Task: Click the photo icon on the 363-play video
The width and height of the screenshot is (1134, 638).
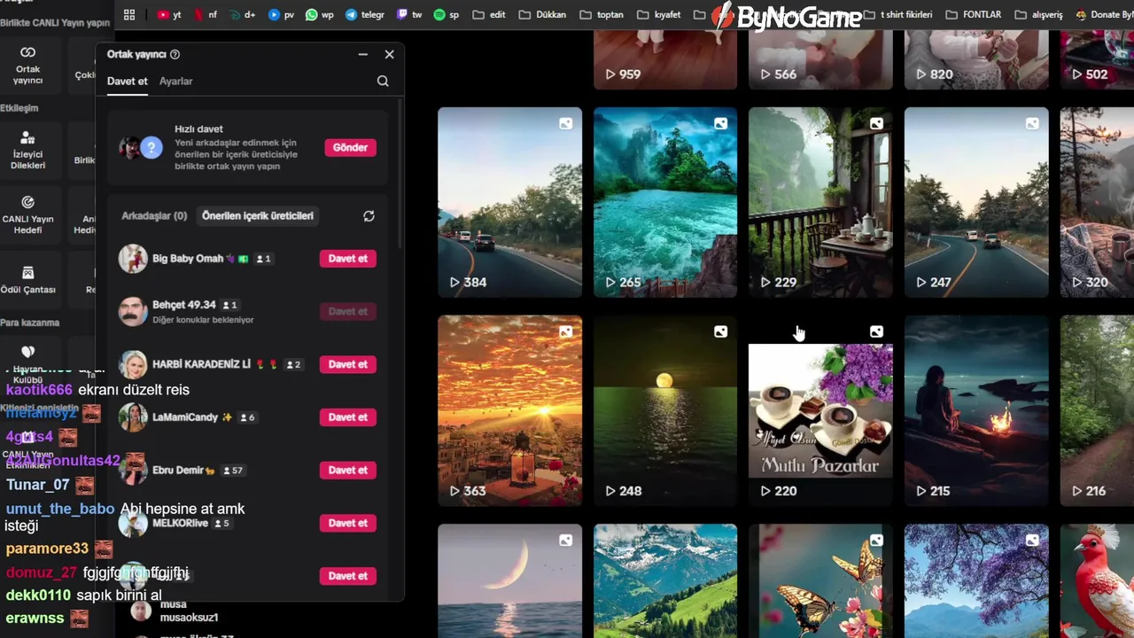Action: (x=565, y=332)
